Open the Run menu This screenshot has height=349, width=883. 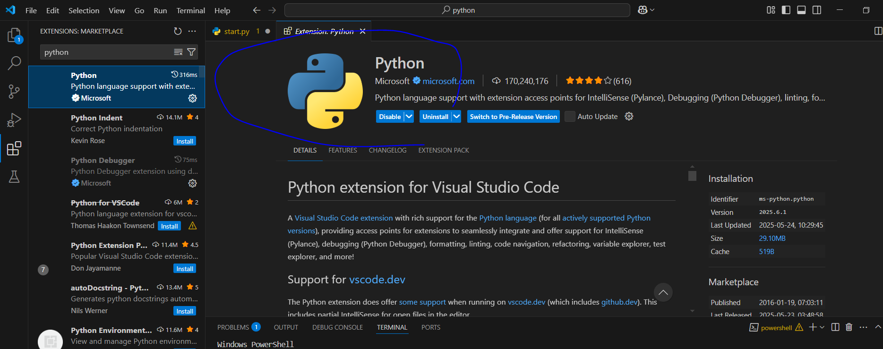pyautogui.click(x=160, y=10)
